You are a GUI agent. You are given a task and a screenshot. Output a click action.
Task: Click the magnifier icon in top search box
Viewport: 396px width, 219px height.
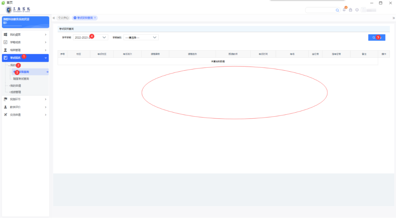pyautogui.click(x=337, y=10)
